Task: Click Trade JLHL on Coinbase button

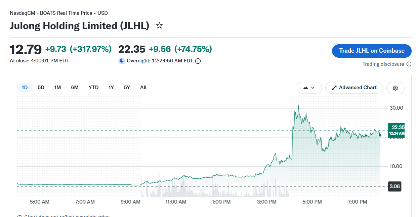Action: point(372,51)
